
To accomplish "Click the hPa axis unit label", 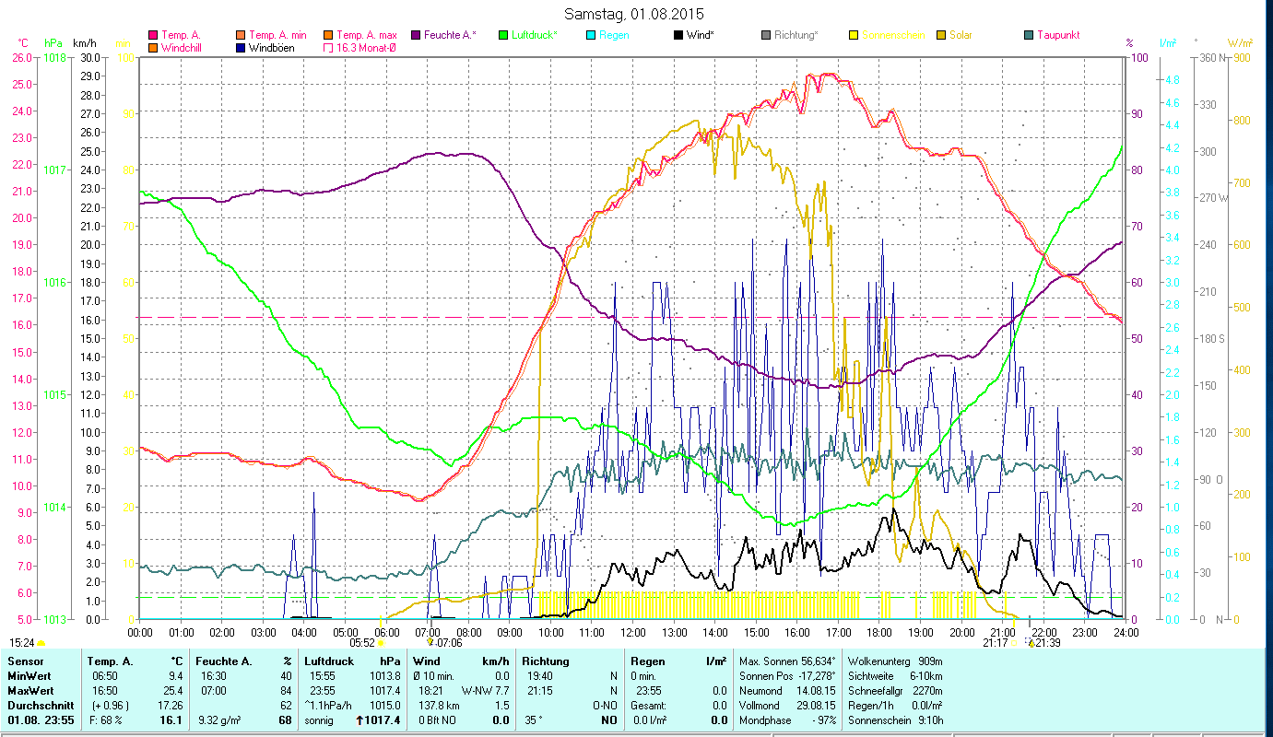I will (53, 43).
